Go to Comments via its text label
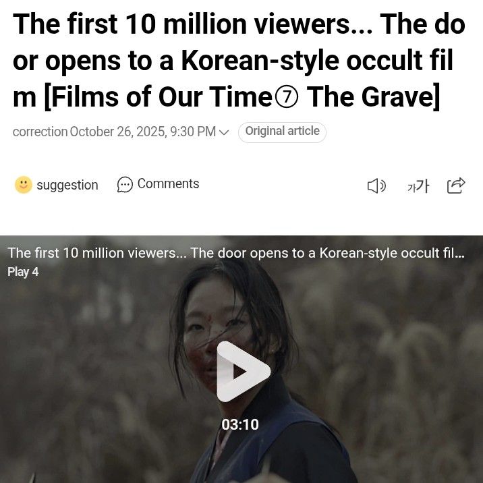Screen dimensions: 483x483 coord(168,183)
